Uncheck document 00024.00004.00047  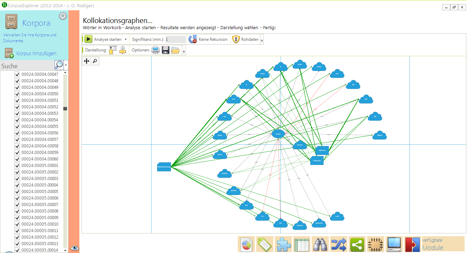17,74
